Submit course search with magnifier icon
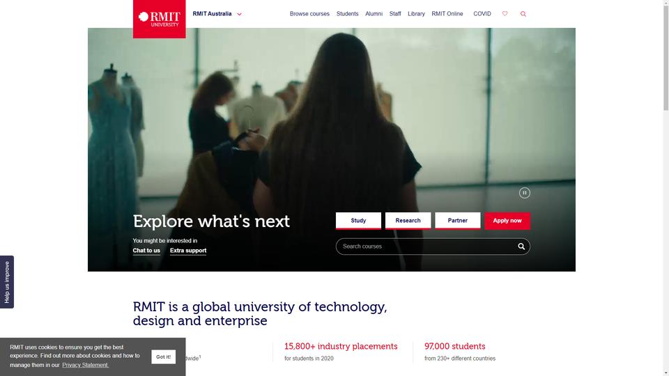This screenshot has height=376, width=669. [521, 246]
